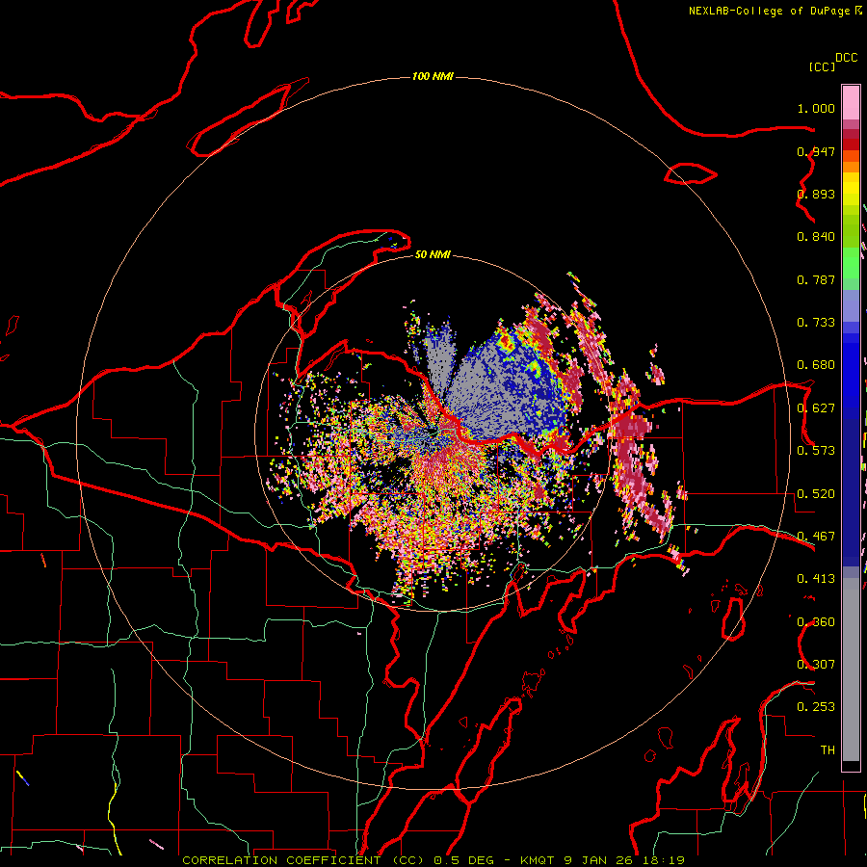
Task: Click the 0.467 scale value
Action: (816, 537)
